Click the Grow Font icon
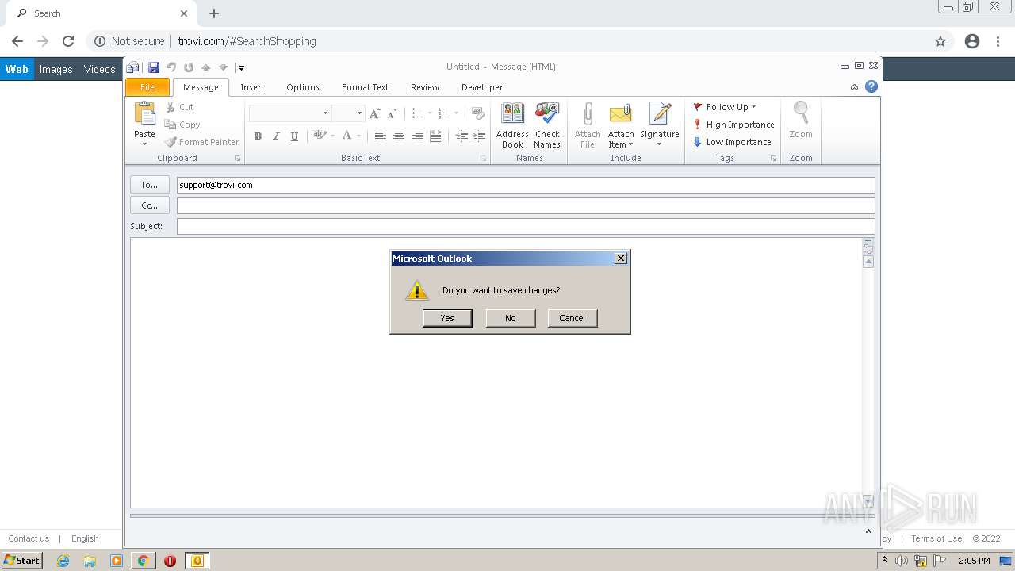The image size is (1015, 571). click(375, 113)
